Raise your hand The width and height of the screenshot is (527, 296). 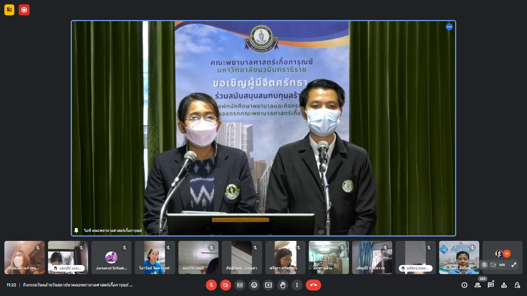click(283, 285)
